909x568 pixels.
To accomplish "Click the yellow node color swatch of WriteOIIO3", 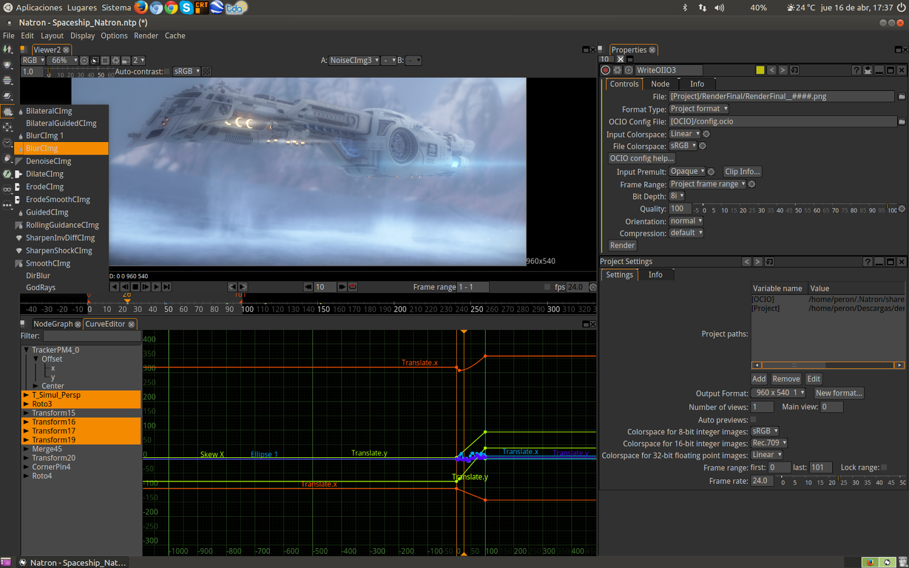I will pyautogui.click(x=760, y=70).
